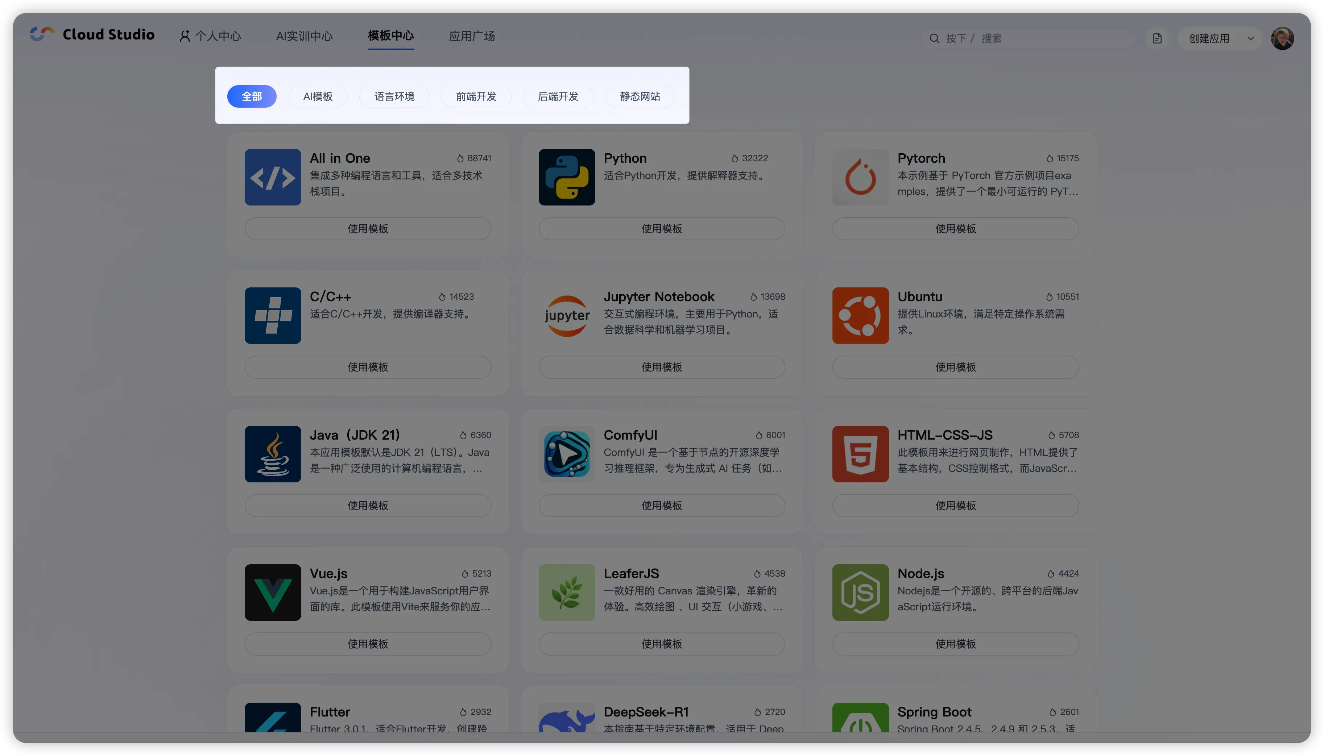This screenshot has height=756, width=1324.
Task: Click the HTML5 shield icon
Action: [860, 454]
